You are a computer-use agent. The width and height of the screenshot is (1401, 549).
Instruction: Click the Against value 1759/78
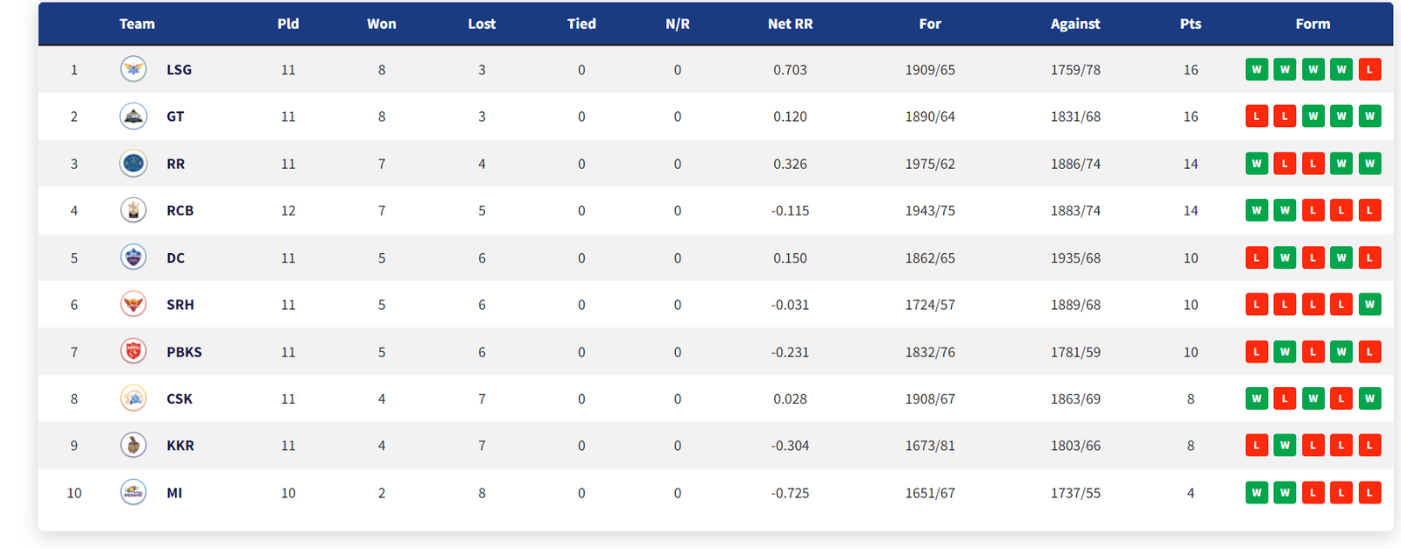tap(1075, 69)
